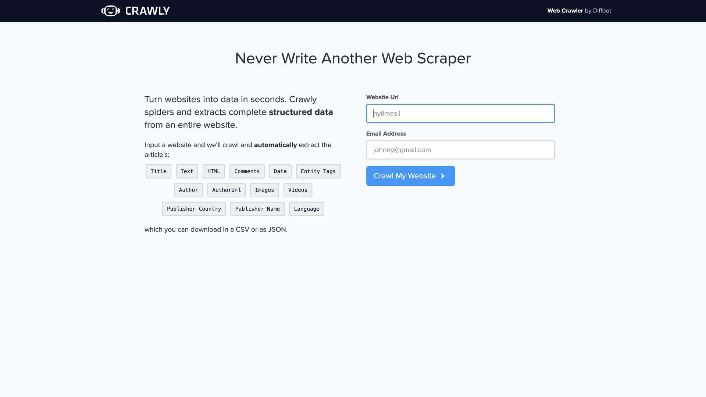Select the Text tag chip

187,171
